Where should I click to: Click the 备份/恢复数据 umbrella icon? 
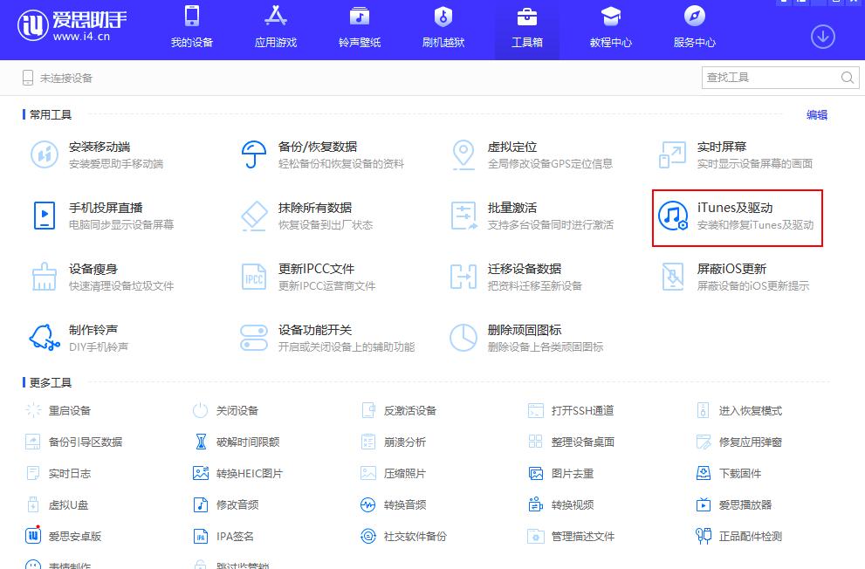tap(253, 155)
